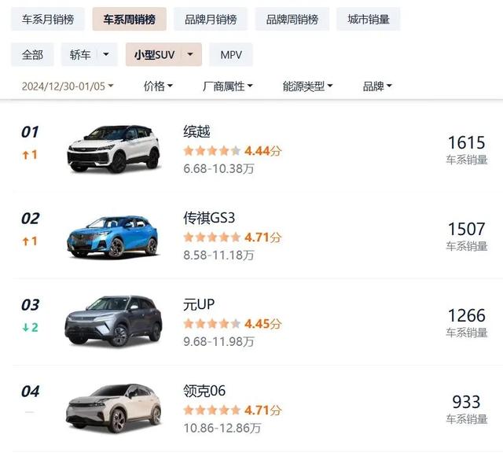The height and width of the screenshot is (456, 503).
Task: Switch to 车系月销榜 tab
Action: 48,19
